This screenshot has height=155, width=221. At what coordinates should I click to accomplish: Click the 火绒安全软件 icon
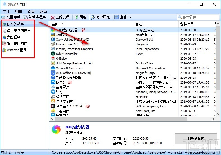53,101
